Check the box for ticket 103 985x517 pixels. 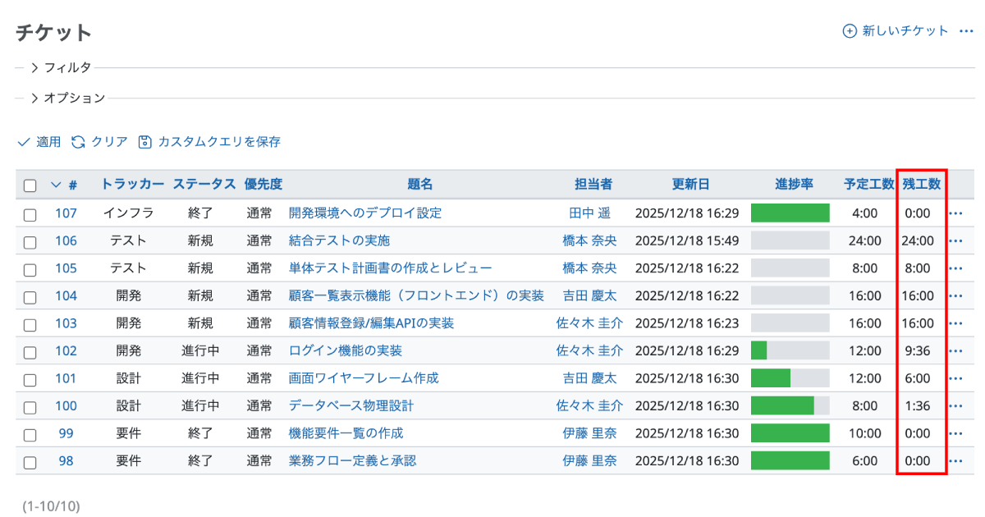pyautogui.click(x=30, y=324)
